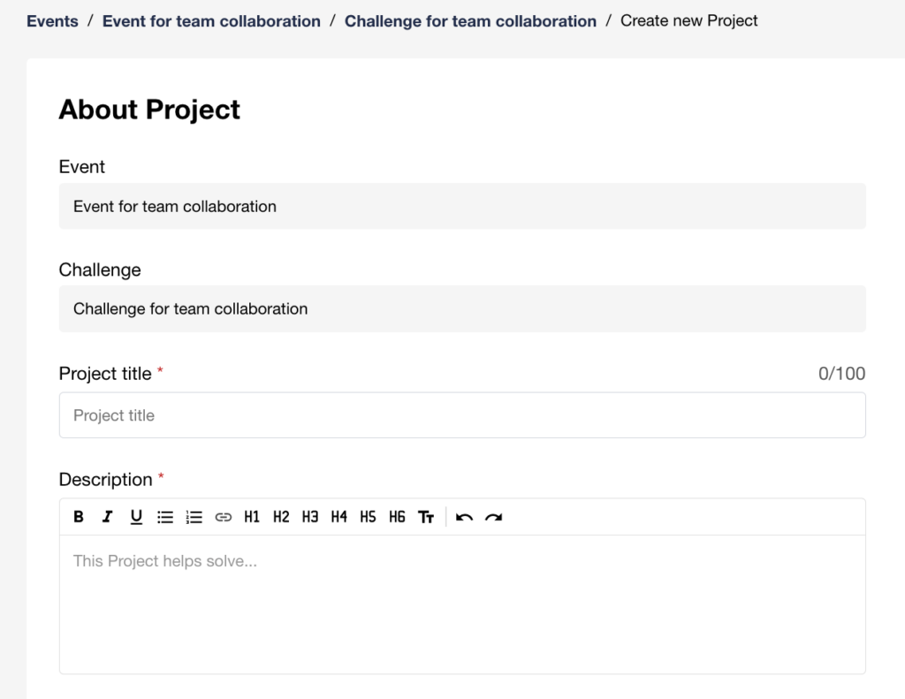Insert a numbered list in Description
This screenshot has height=699, width=905.
(194, 517)
